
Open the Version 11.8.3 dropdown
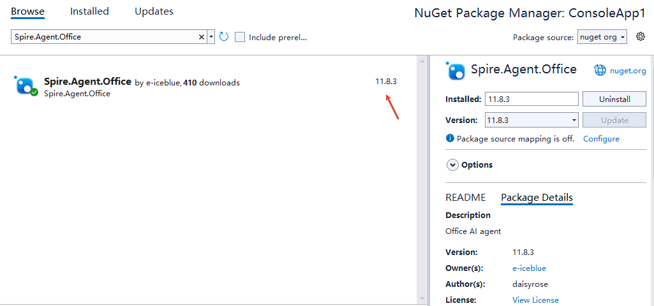tap(531, 120)
